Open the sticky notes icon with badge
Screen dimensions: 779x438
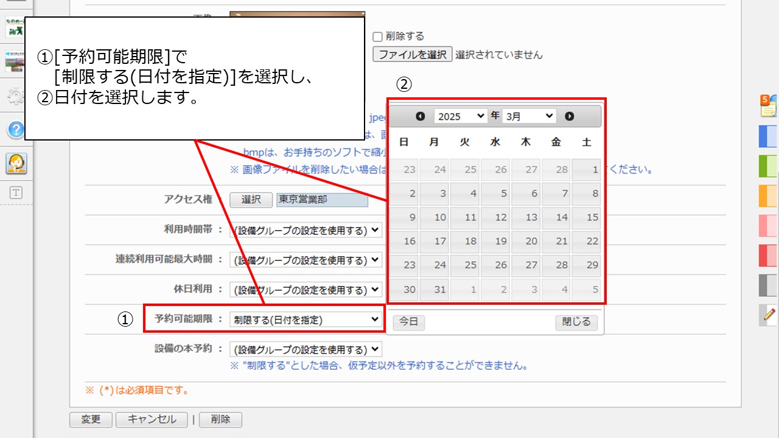(768, 106)
